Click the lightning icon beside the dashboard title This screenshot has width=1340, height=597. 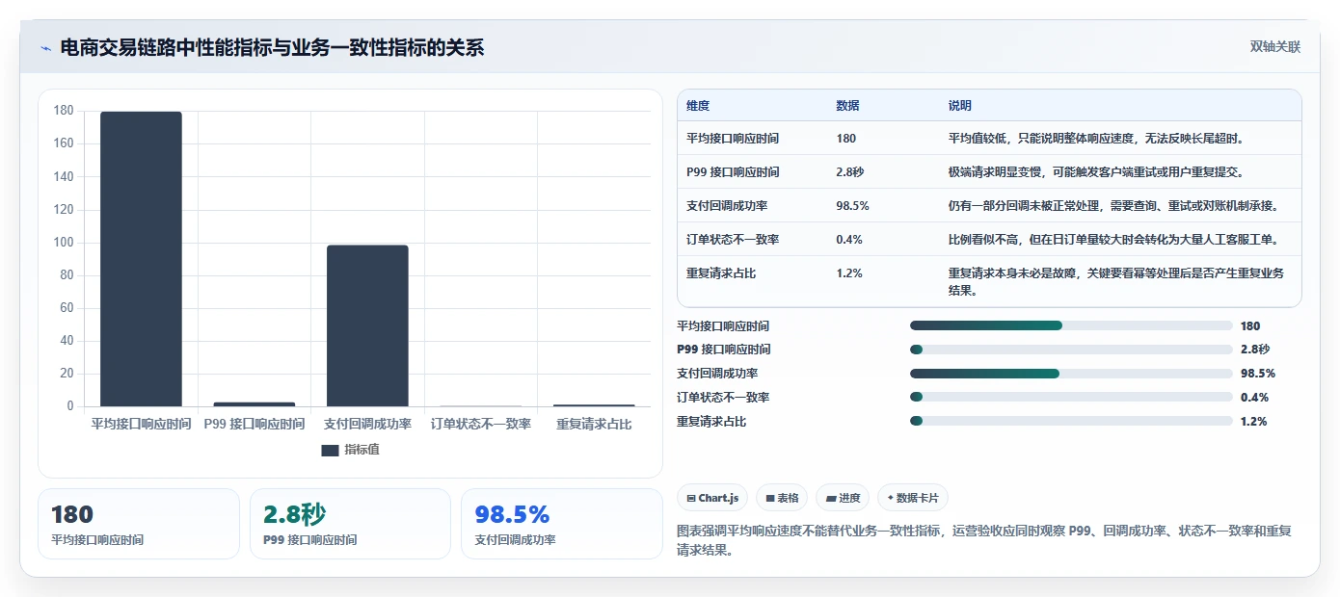pos(45,47)
